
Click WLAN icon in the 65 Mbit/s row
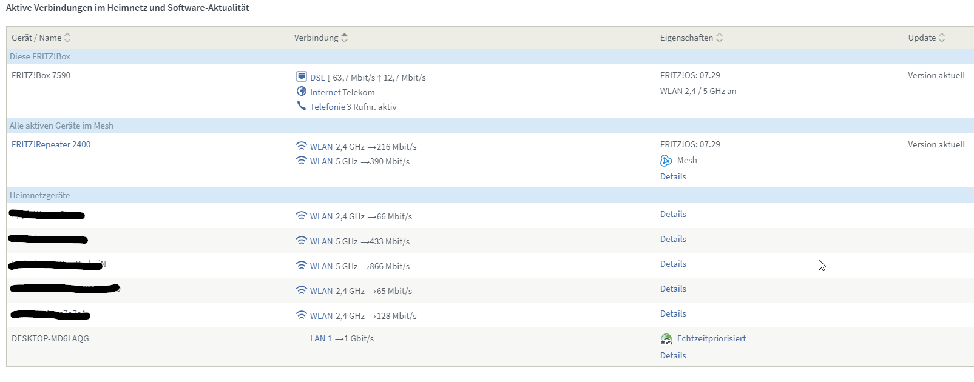tap(302, 290)
